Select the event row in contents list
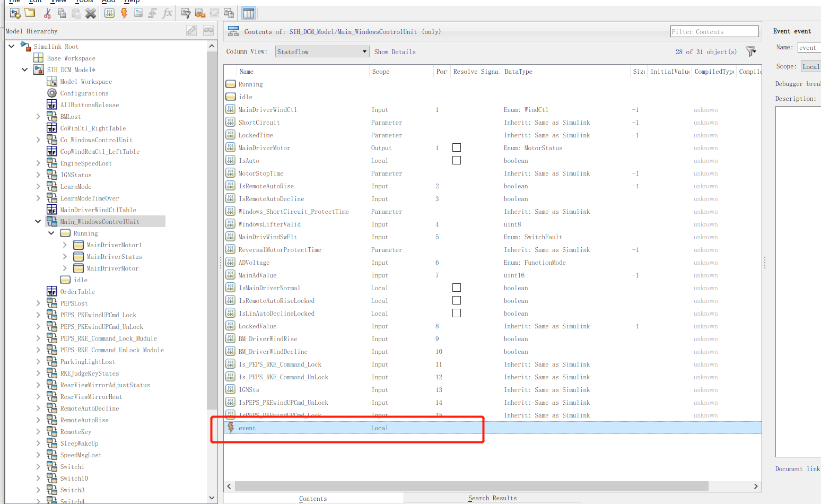 493,428
